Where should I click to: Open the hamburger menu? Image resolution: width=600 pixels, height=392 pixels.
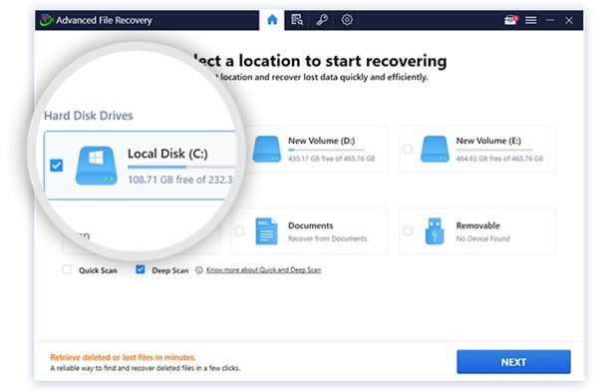pyautogui.click(x=531, y=20)
